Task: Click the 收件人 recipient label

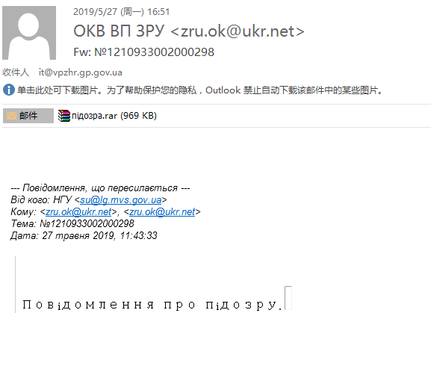Action: point(16,72)
